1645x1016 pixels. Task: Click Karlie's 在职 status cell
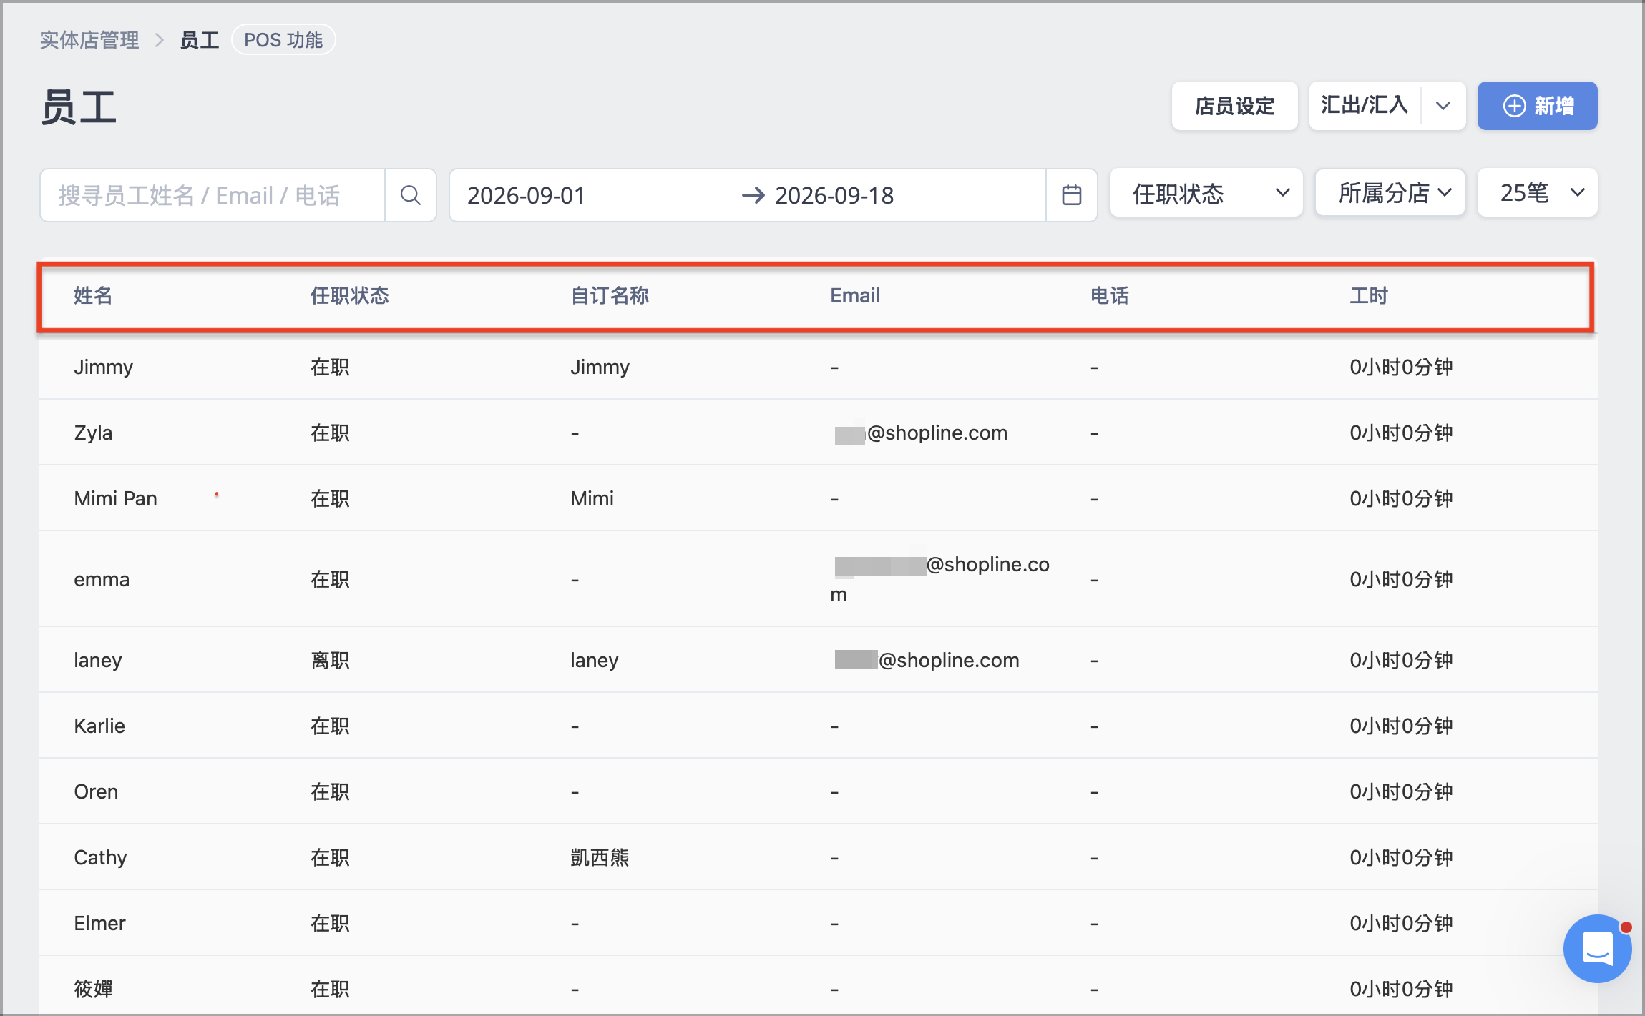point(330,726)
